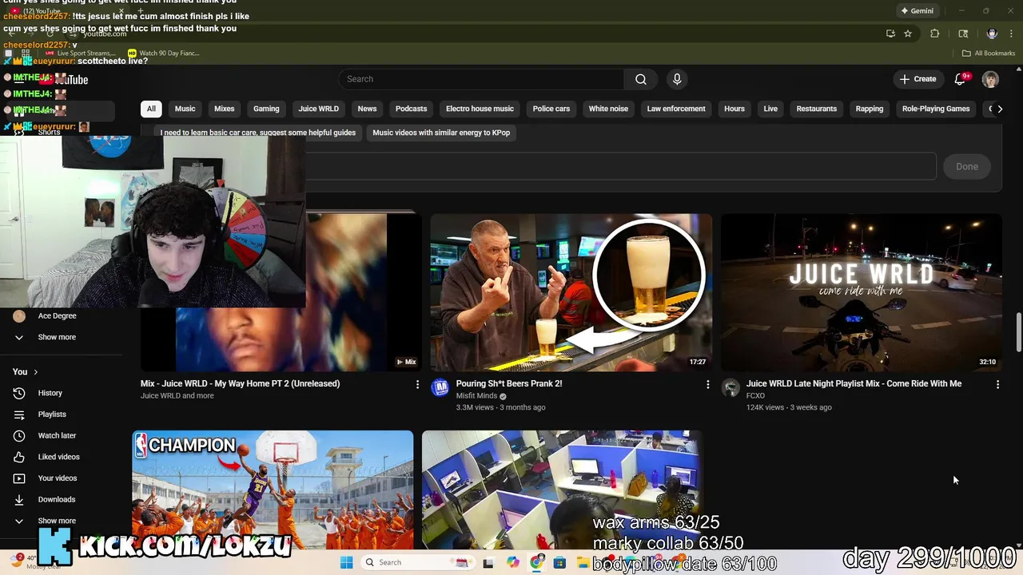1023x575 pixels.
Task: Select the All filter chip
Action: [151, 109]
